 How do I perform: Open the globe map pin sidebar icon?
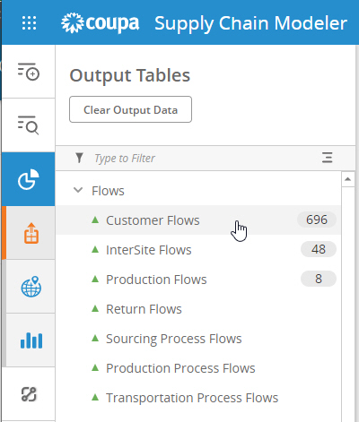[x=31, y=287]
